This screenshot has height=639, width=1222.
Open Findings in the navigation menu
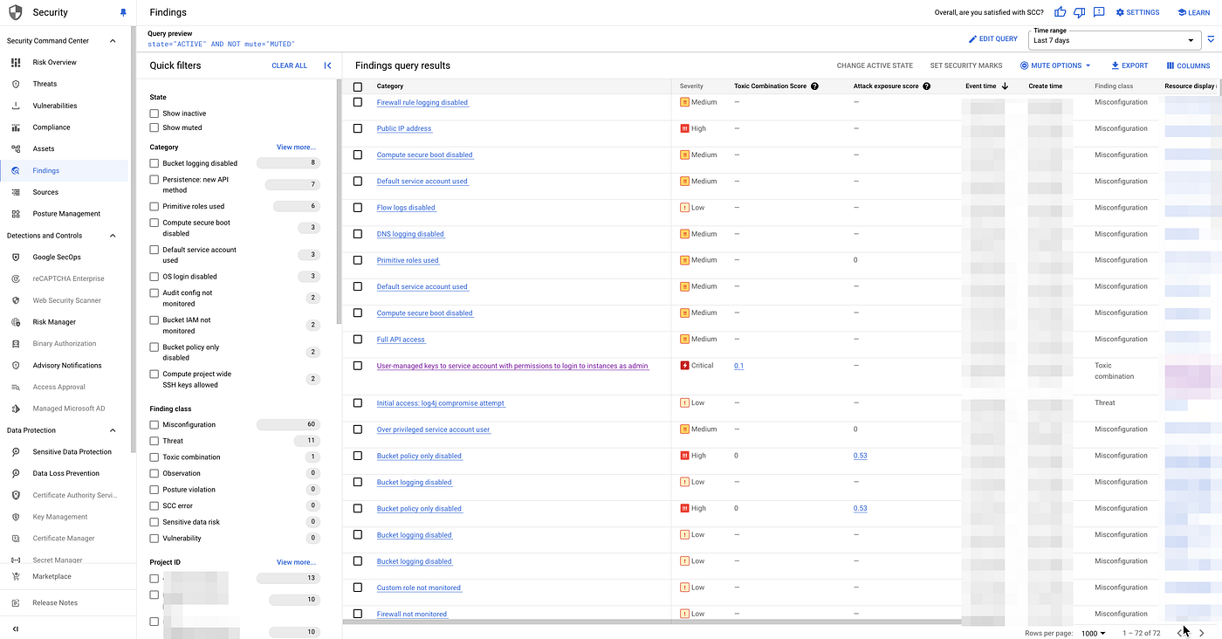65,170
